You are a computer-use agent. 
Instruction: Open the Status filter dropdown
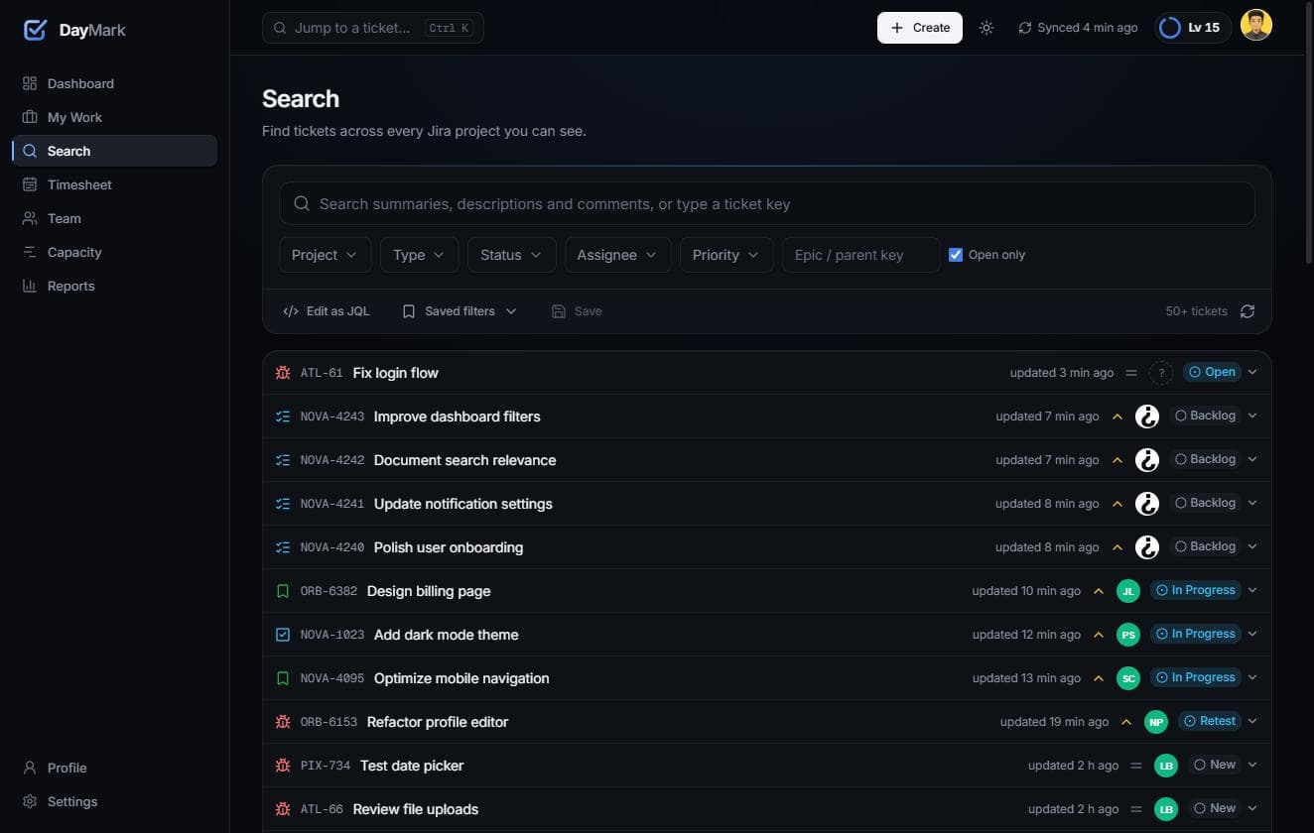512,255
